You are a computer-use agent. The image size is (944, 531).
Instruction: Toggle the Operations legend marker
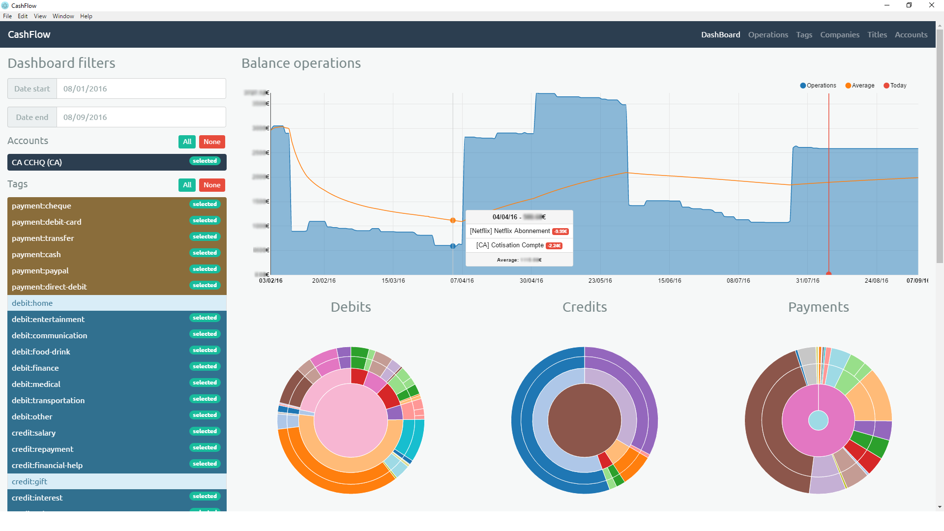click(x=803, y=86)
